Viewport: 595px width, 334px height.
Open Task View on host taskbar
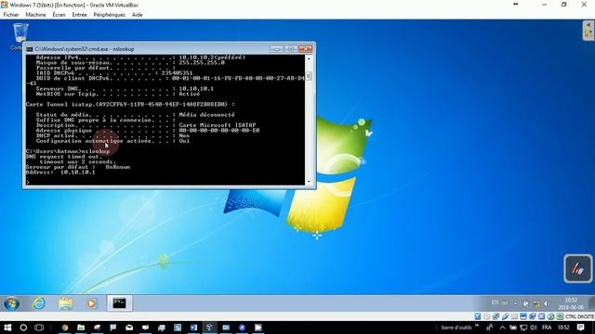39,328
